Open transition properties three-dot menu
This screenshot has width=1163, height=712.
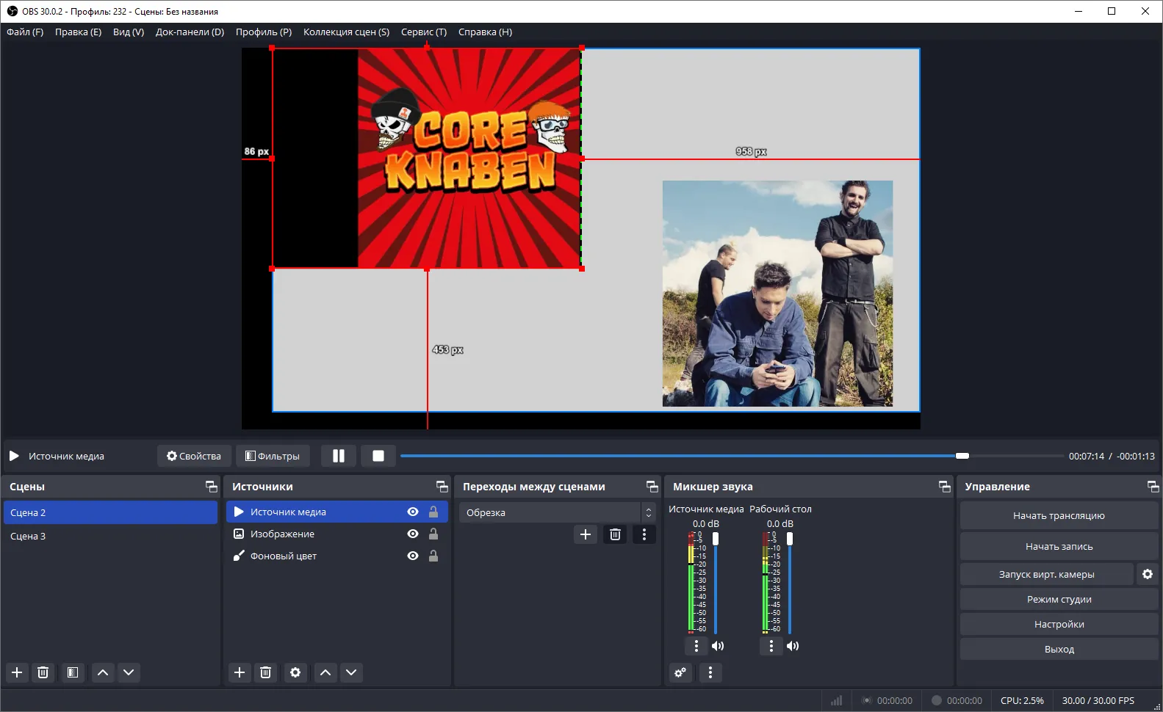644,534
